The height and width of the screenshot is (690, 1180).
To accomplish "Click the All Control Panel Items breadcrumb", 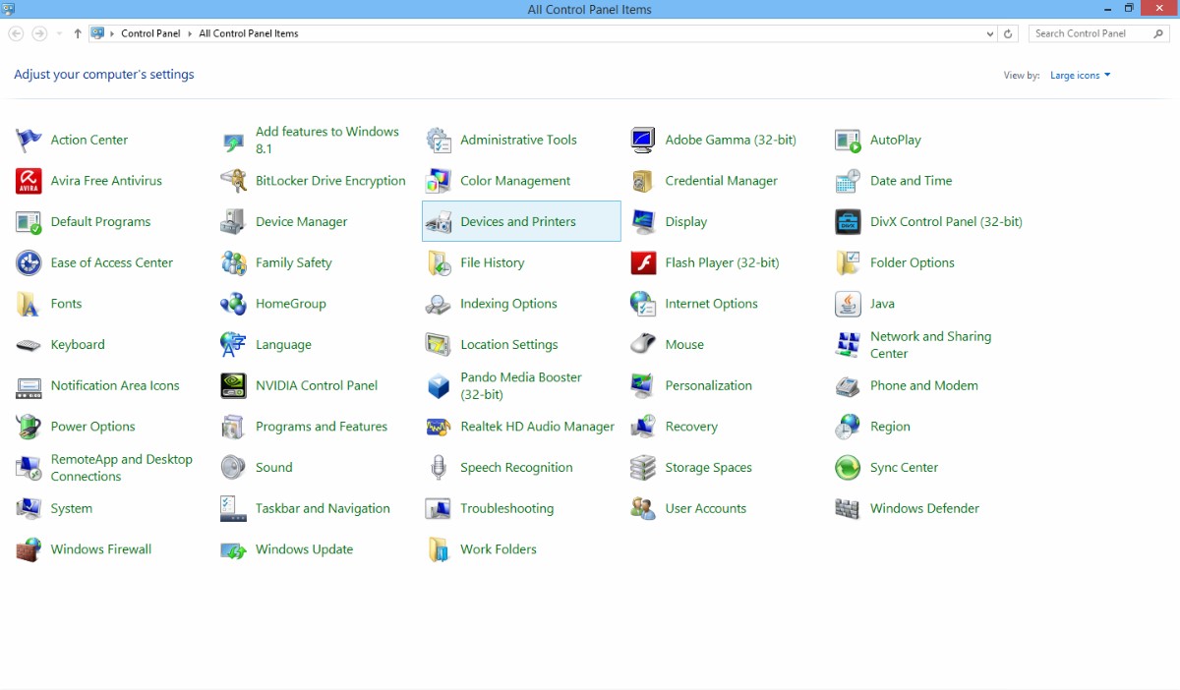I will [x=249, y=33].
